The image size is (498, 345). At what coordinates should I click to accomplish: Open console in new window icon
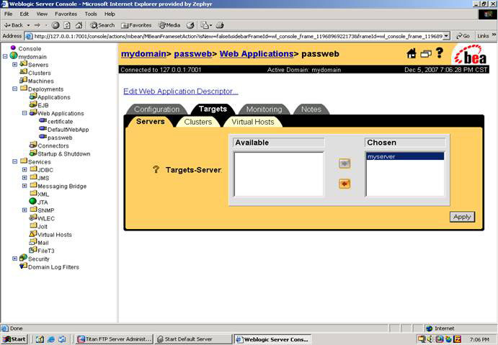(426, 54)
